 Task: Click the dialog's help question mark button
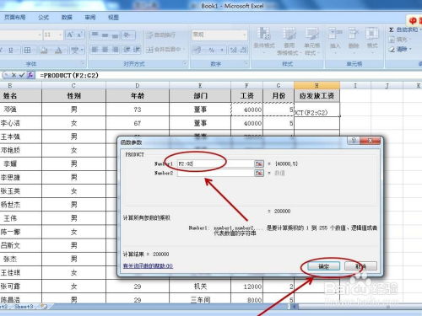tap(354, 140)
